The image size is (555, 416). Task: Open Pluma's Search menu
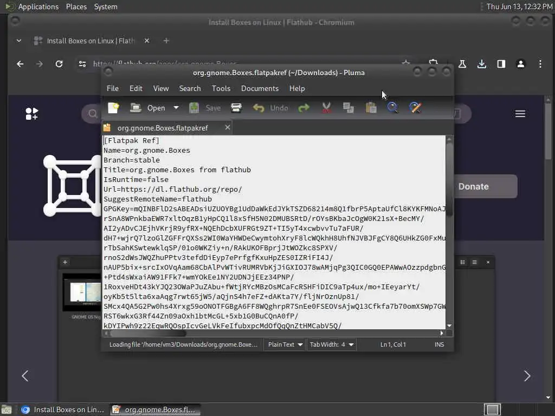click(x=190, y=88)
